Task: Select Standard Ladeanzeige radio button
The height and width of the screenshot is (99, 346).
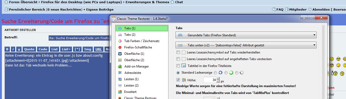Action: (x=178, y=73)
